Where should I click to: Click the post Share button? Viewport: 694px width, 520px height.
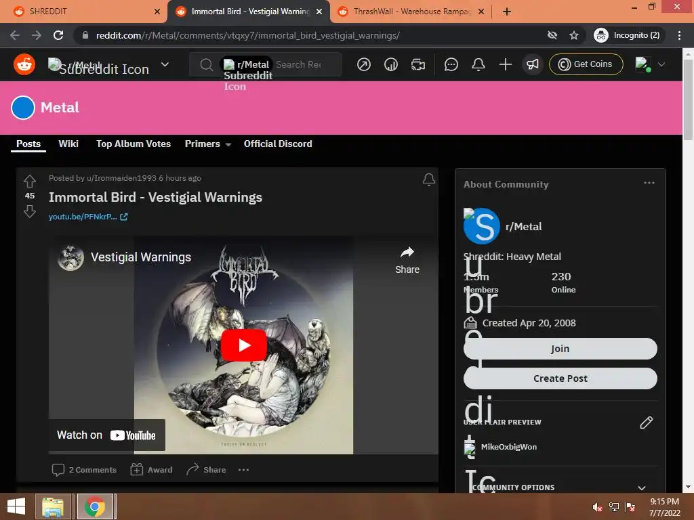206,470
